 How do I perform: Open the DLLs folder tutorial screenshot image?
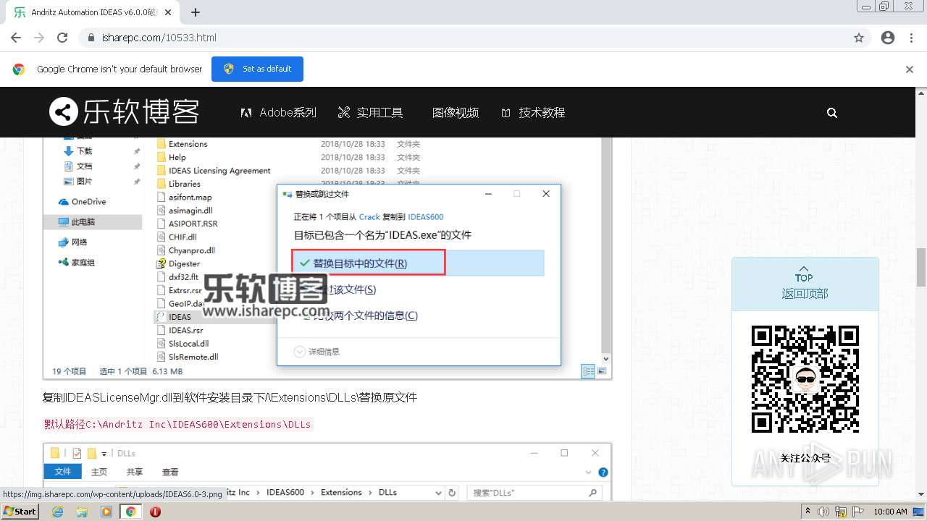[327, 472]
